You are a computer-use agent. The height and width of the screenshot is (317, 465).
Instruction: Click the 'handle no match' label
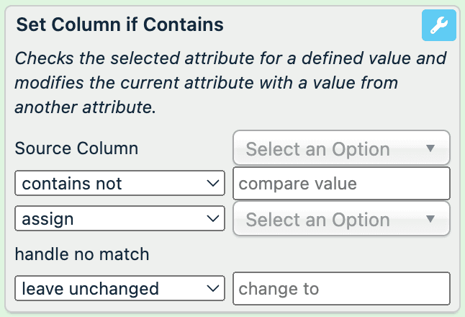tap(81, 254)
